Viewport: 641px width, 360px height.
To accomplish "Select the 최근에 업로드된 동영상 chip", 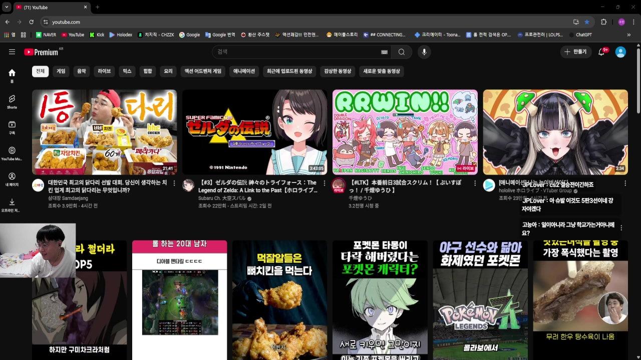I will coord(289,71).
